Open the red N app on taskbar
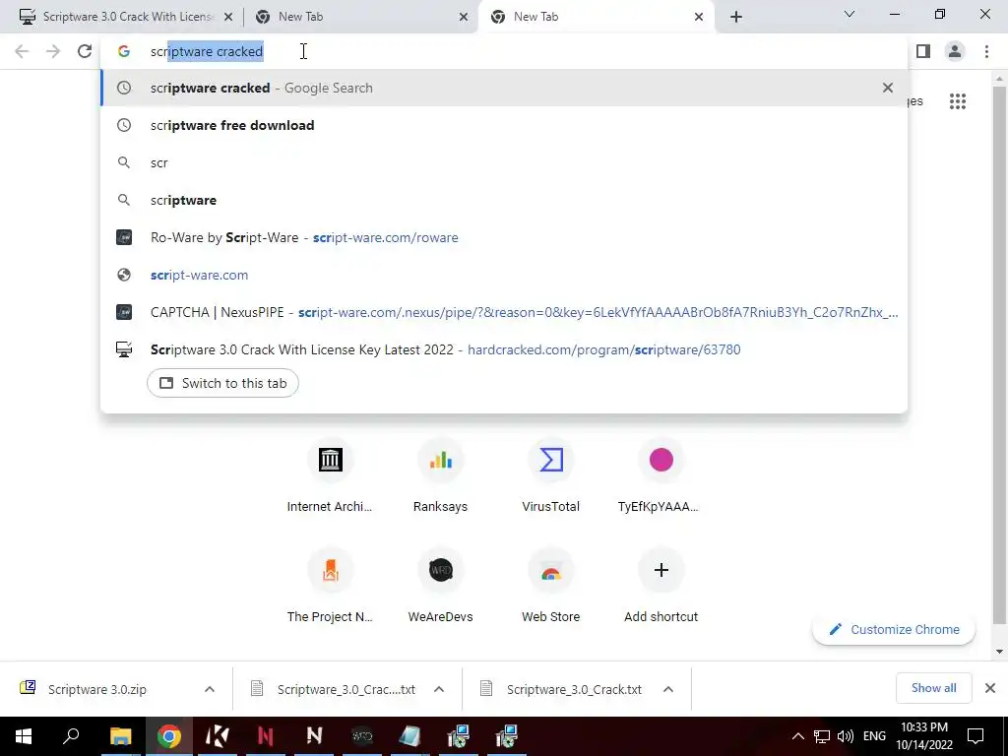 [x=266, y=736]
